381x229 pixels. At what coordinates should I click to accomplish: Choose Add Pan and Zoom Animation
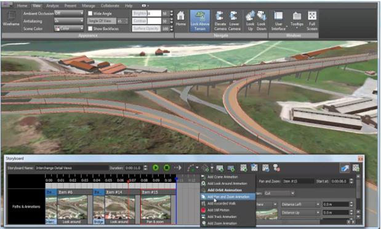point(228,196)
